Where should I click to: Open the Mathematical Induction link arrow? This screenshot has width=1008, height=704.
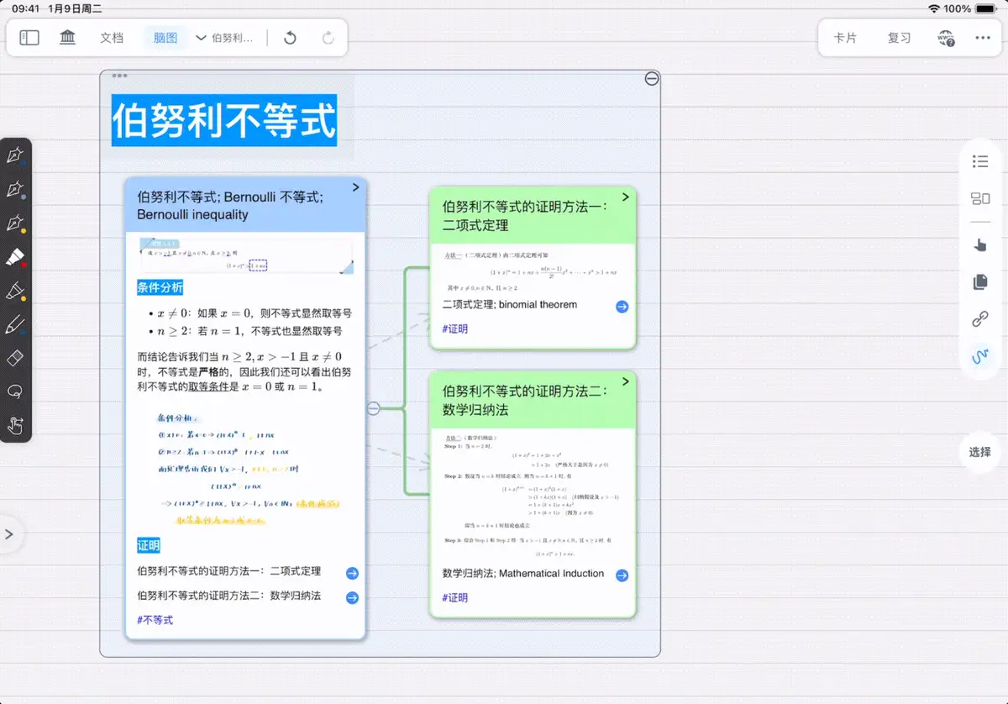tap(622, 575)
